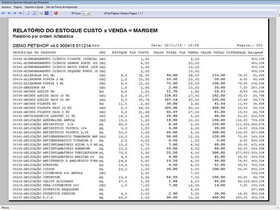
Task: Click the red exit preview icon
Action: [56, 13]
